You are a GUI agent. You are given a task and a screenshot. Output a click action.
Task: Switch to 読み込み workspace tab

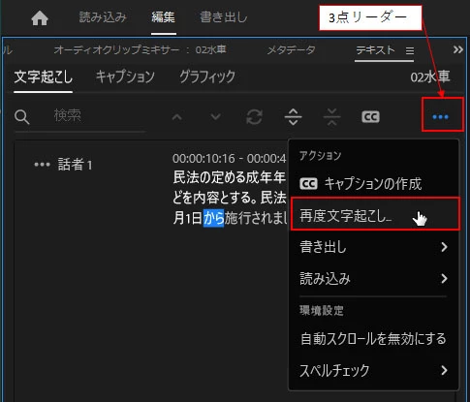coord(103,17)
